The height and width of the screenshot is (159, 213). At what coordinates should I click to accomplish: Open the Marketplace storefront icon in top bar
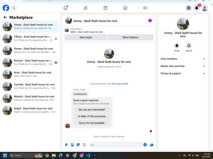[x=125, y=8]
